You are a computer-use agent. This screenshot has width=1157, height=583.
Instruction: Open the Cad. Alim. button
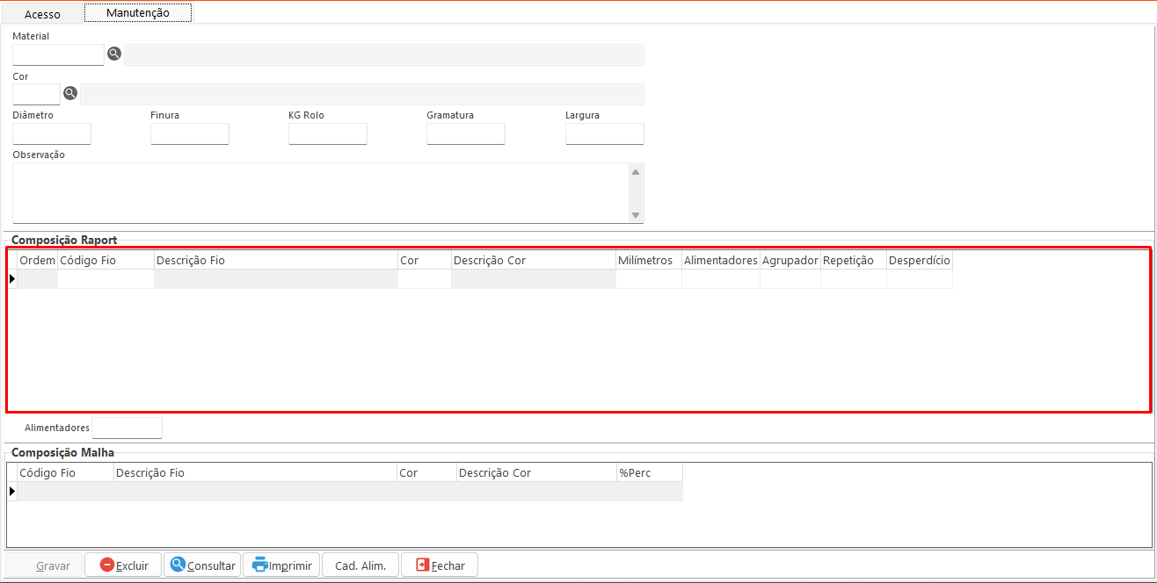360,565
